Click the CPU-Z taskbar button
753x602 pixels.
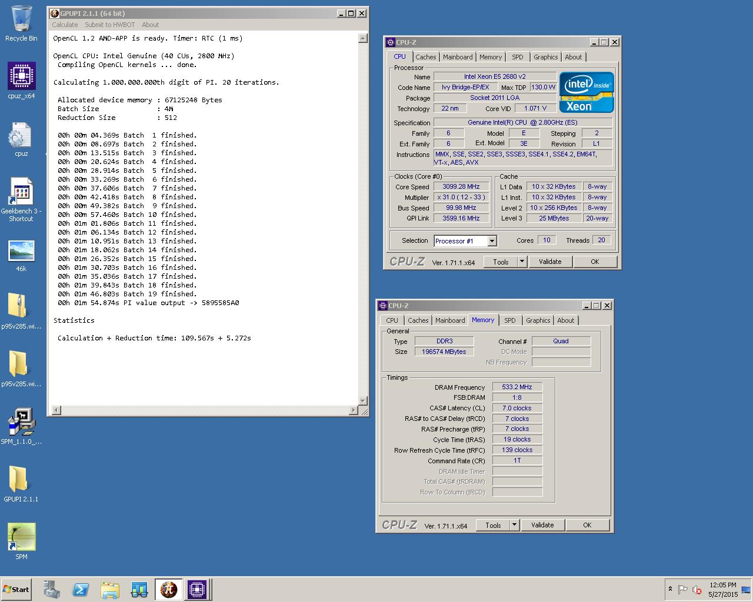[x=197, y=589]
